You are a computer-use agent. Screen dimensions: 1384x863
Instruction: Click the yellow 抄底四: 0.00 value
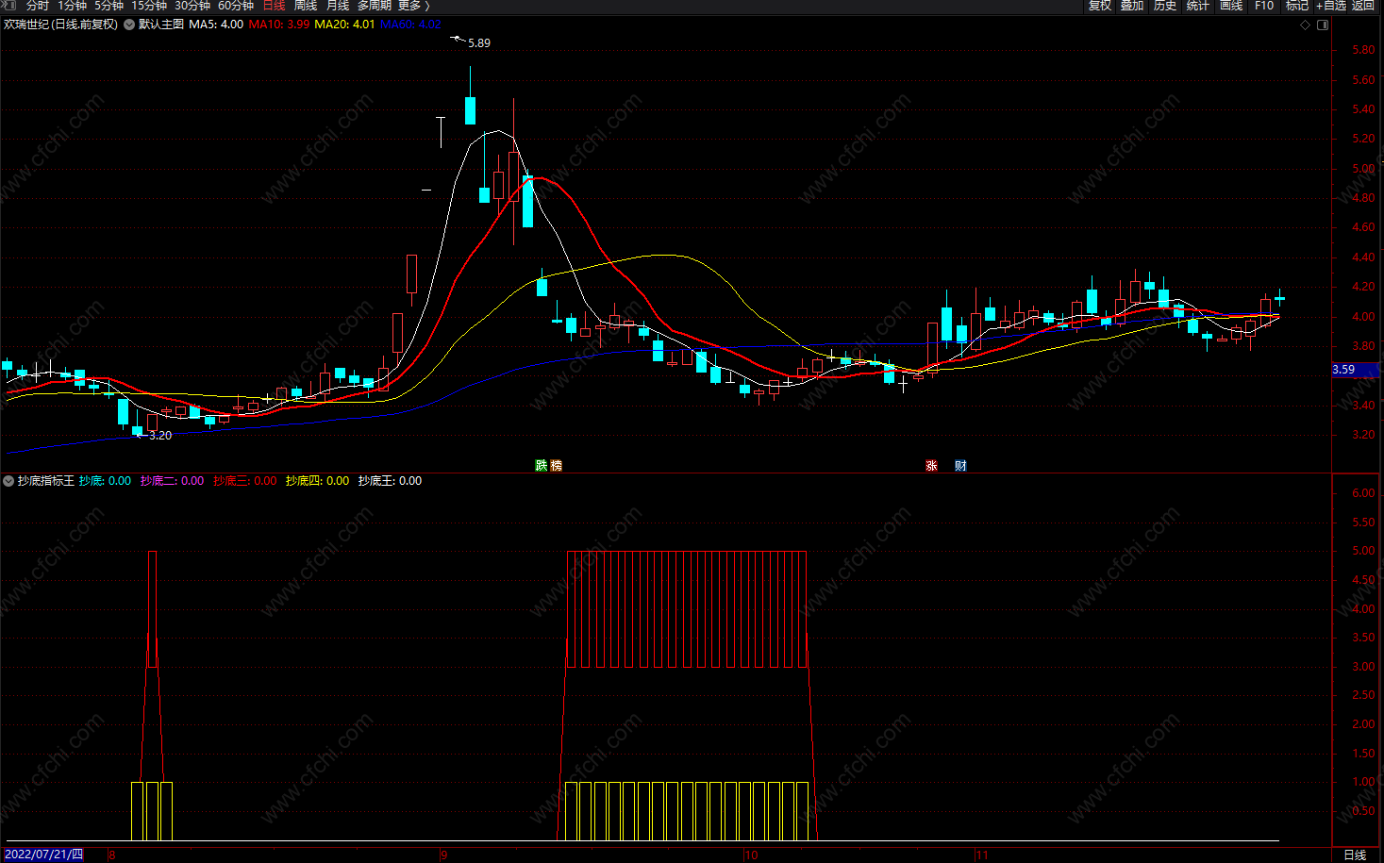click(x=317, y=481)
